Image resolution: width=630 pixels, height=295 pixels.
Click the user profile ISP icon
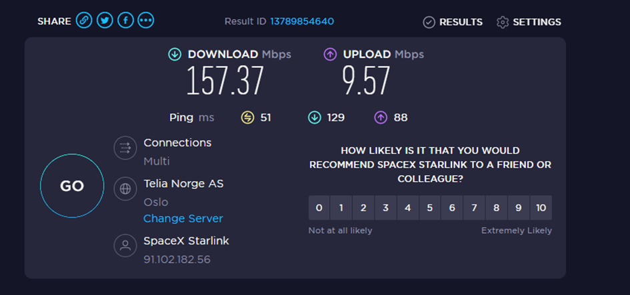[125, 245]
